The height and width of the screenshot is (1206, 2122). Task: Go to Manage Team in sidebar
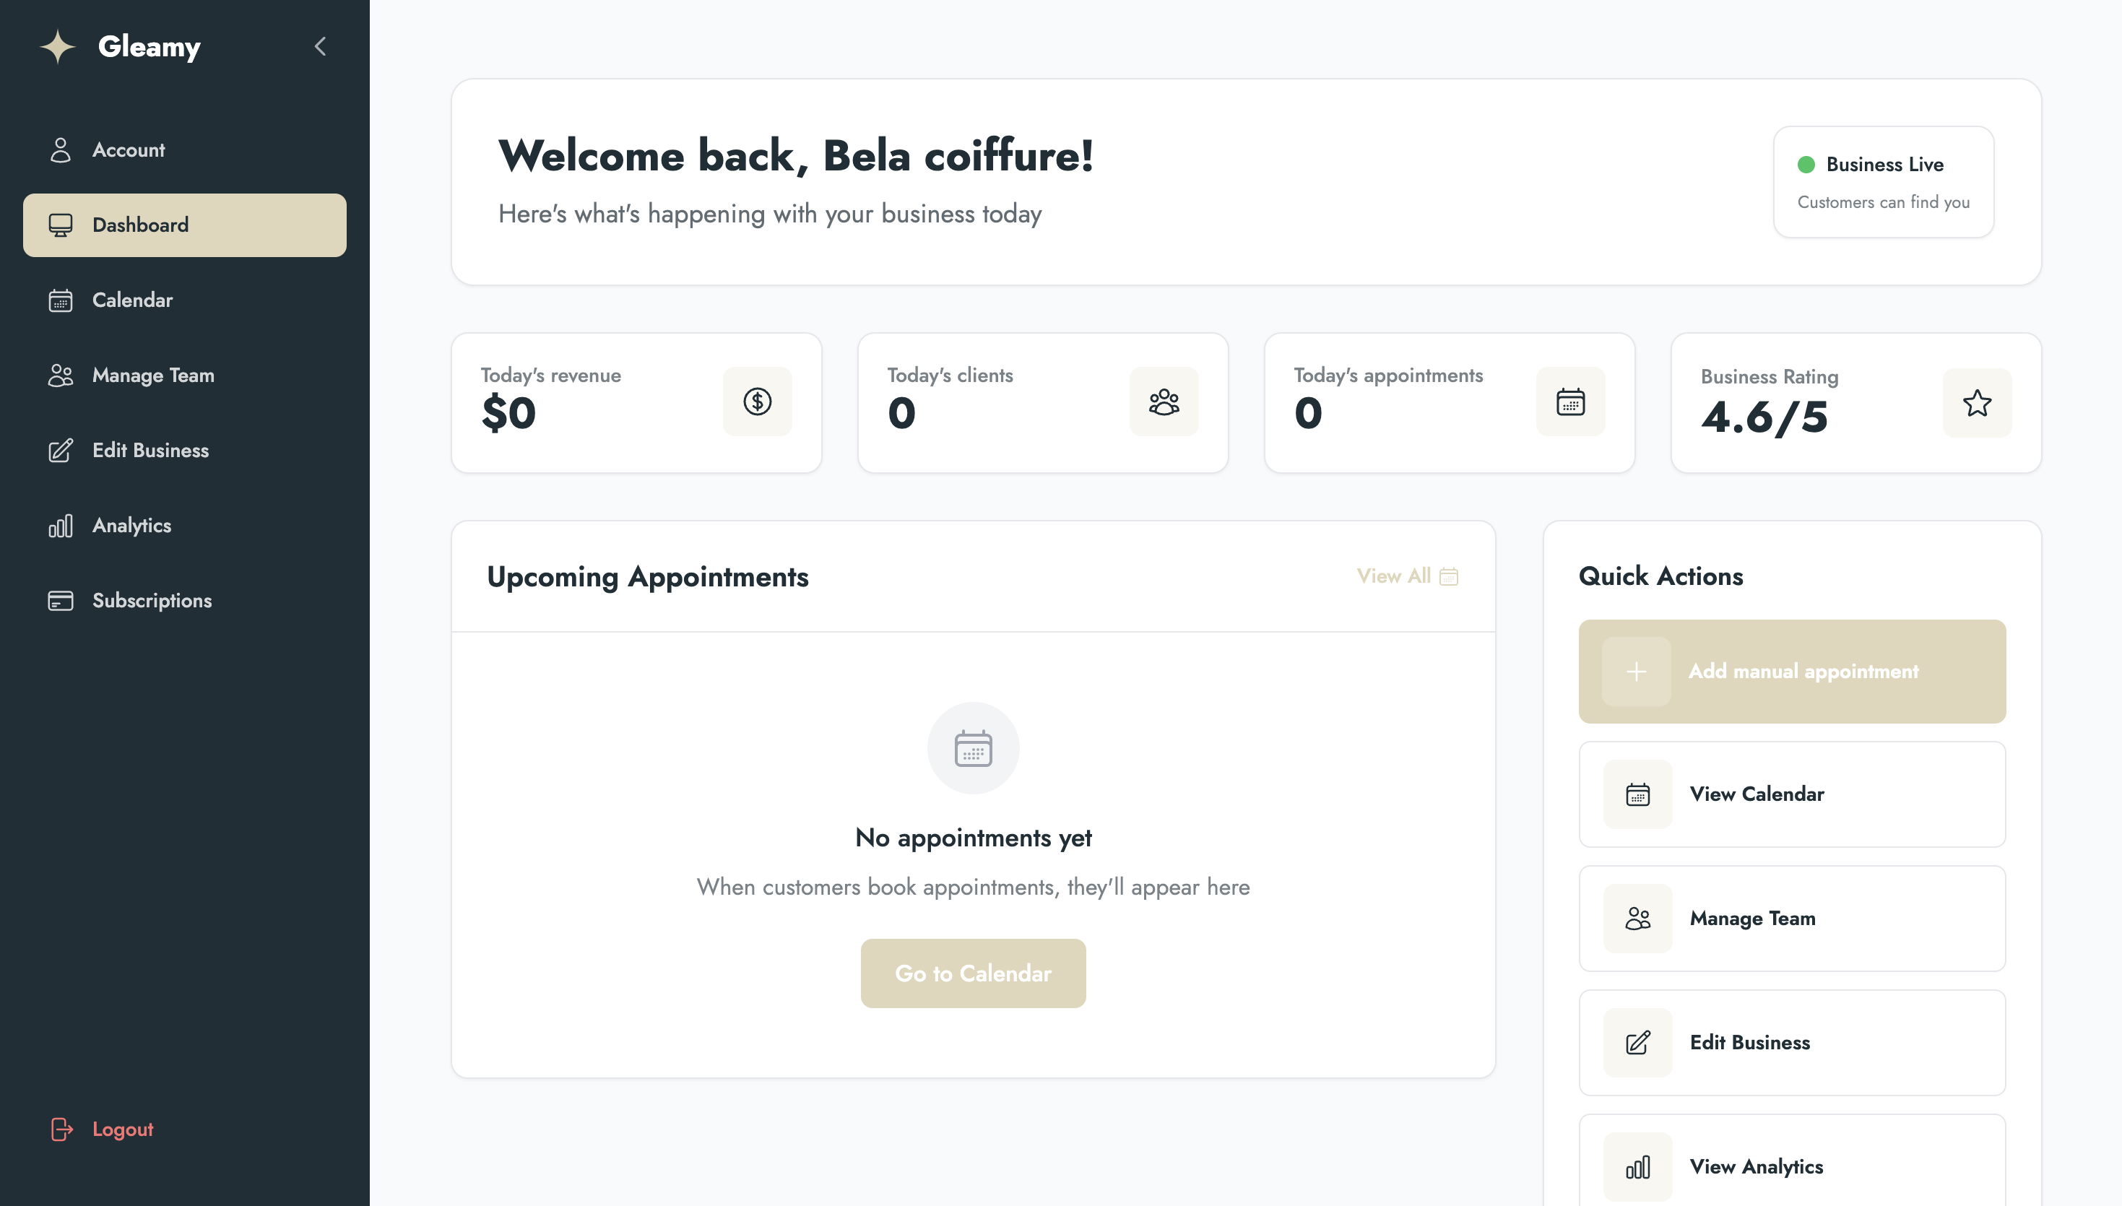tap(153, 376)
